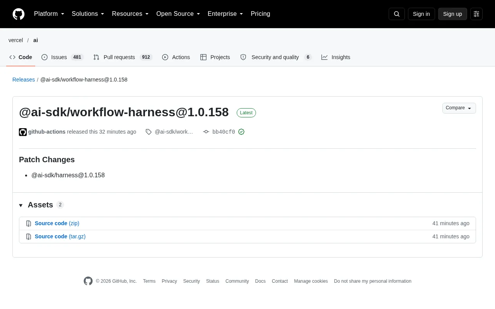Image resolution: width=495 pixels, height=309 pixels.
Task: Go to the vercel owner link
Action: click(x=16, y=40)
